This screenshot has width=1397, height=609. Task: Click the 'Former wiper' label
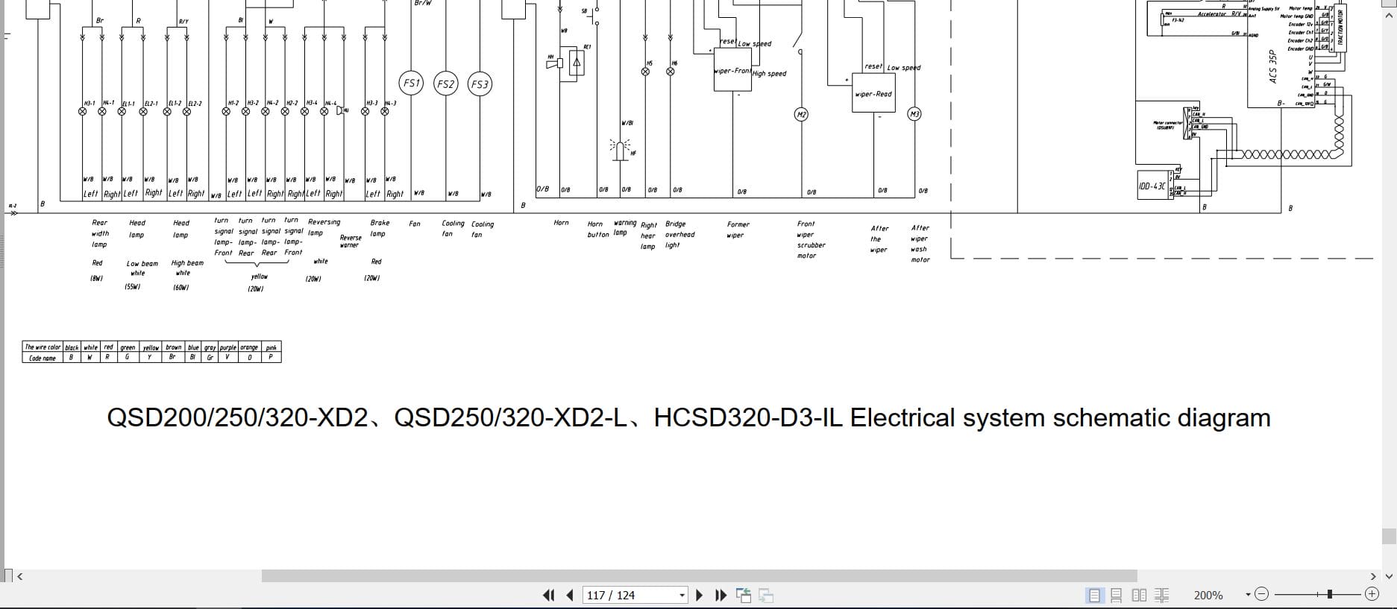point(738,230)
